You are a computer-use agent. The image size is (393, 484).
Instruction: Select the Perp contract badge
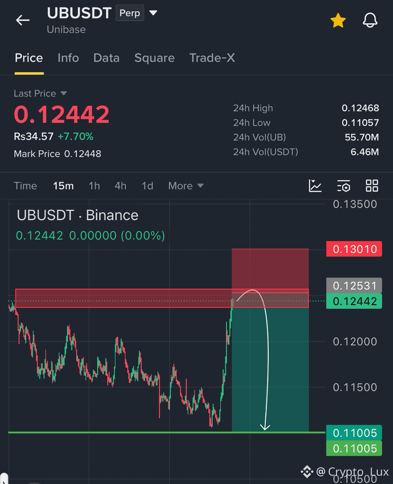point(130,13)
